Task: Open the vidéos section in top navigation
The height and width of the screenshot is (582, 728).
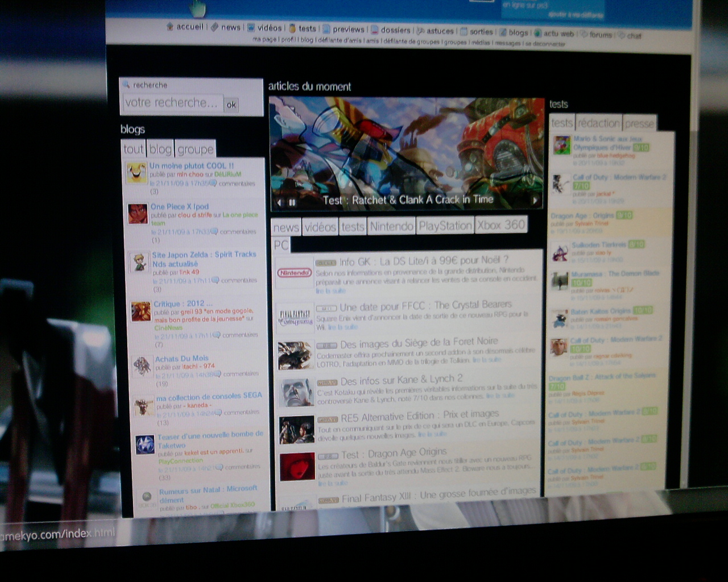Action: [264, 28]
